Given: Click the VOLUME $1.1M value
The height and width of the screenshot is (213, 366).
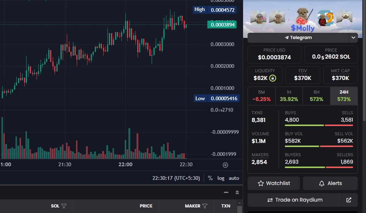Looking at the screenshot, I should (x=258, y=141).
